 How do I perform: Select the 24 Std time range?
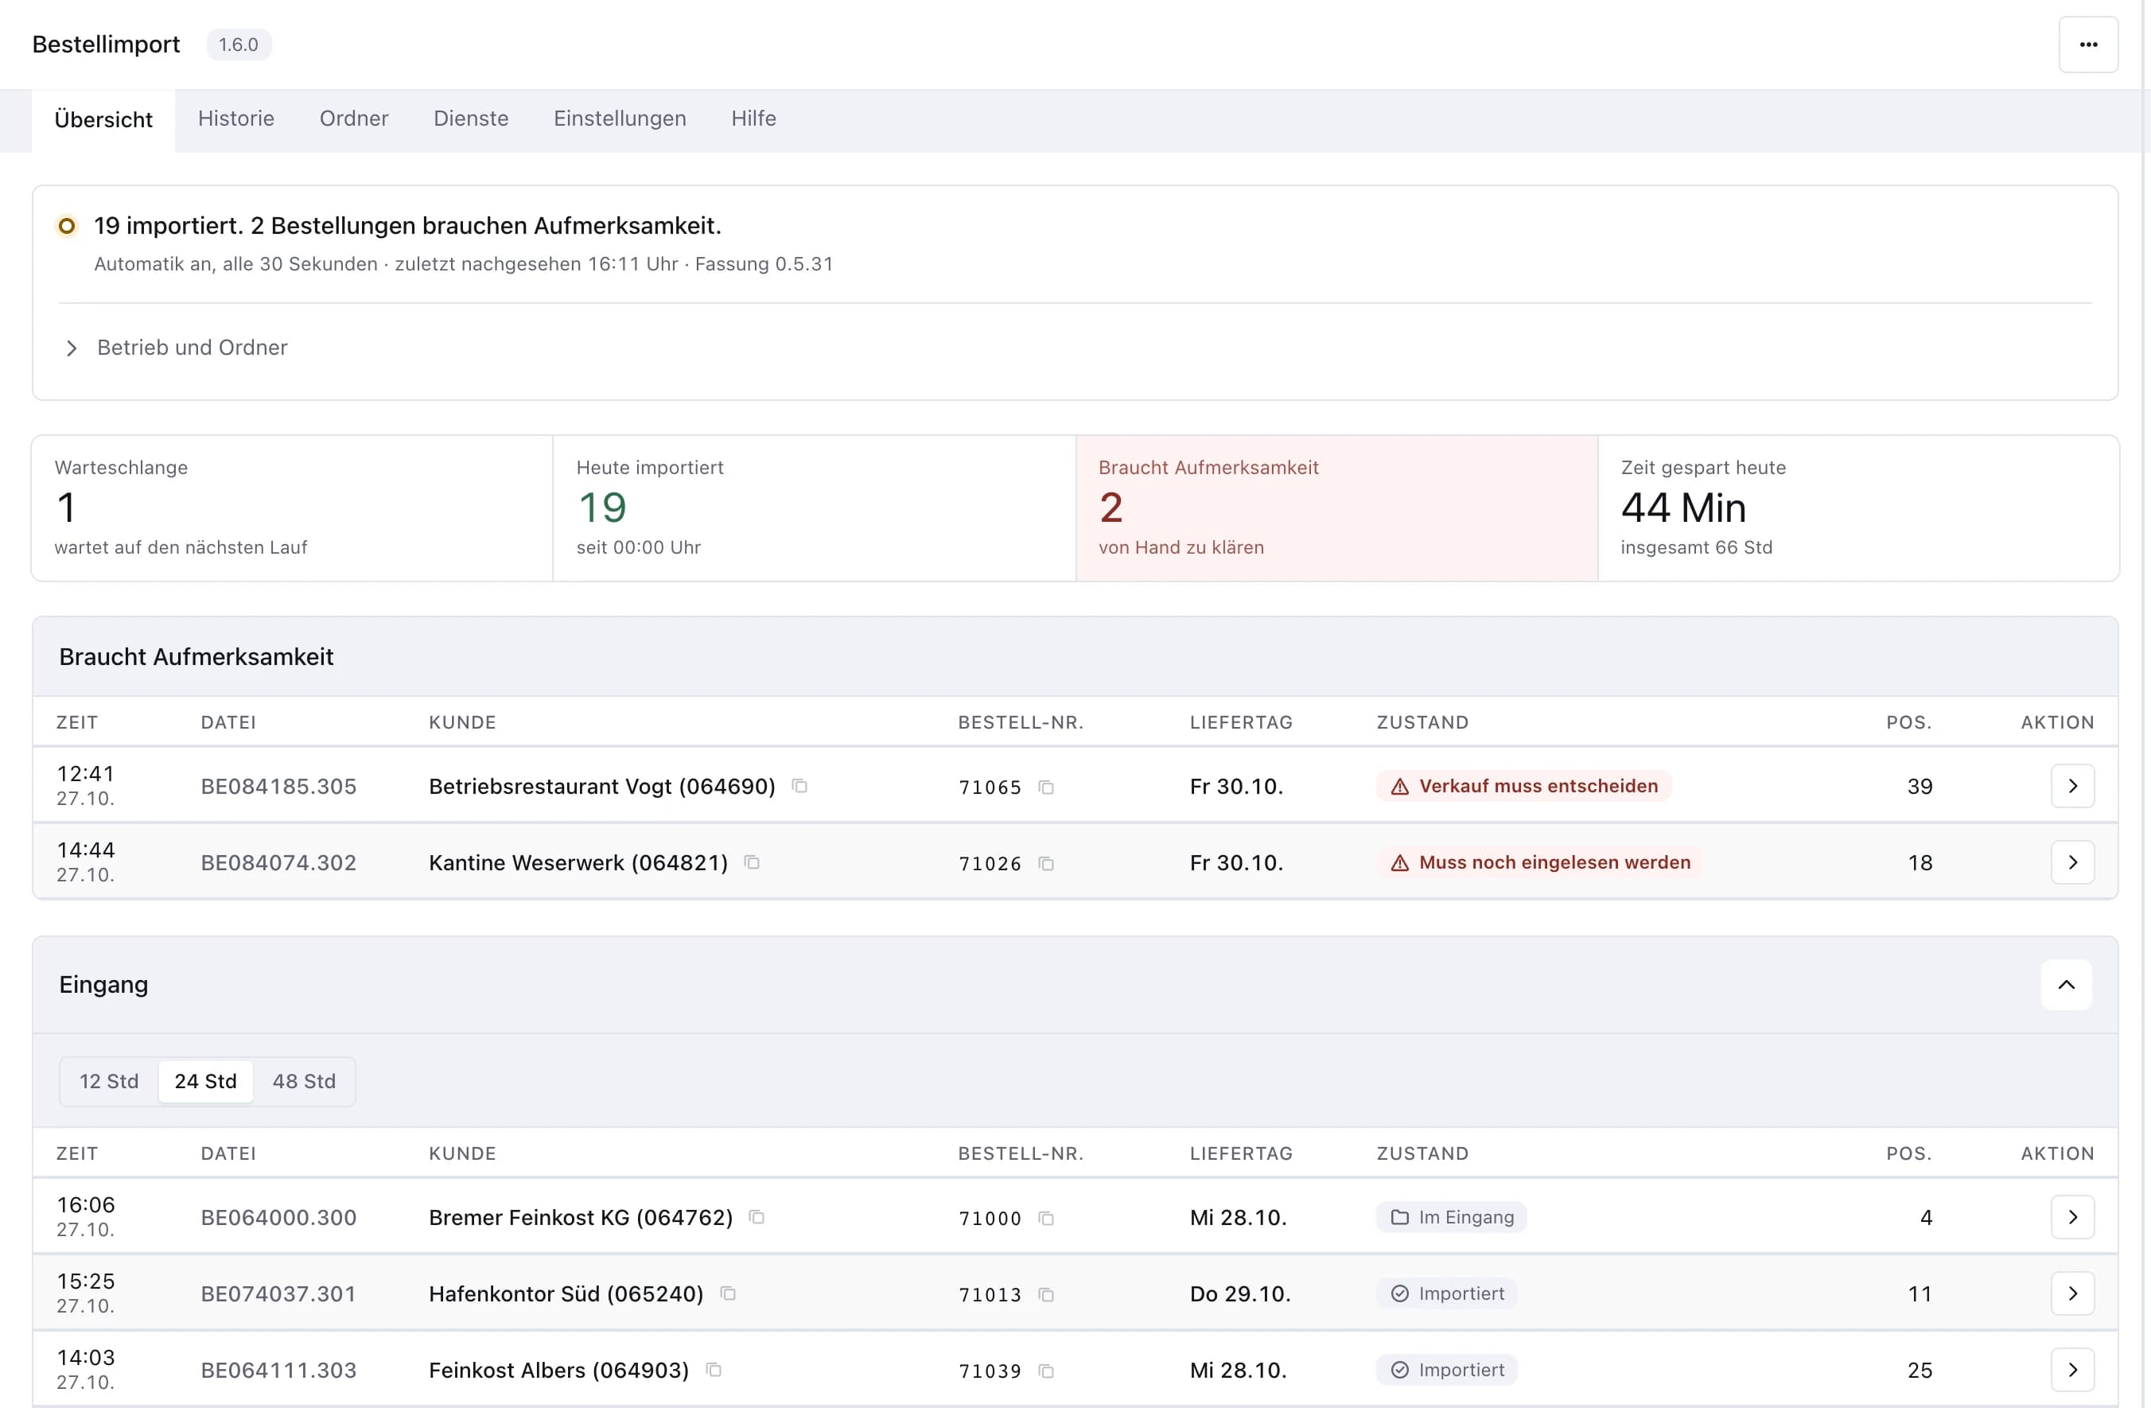(205, 1081)
